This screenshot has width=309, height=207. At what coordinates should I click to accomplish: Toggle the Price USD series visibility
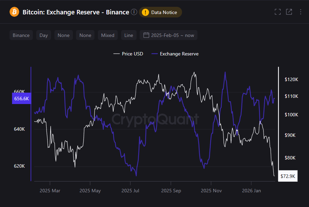tap(128, 54)
